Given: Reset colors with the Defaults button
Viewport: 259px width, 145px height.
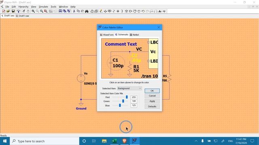Looking at the screenshot, I should point(152,106).
